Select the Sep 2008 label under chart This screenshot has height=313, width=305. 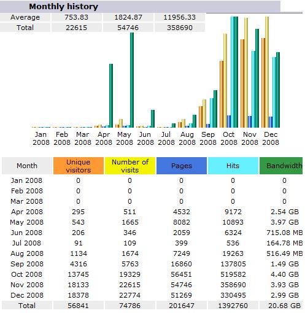coord(208,139)
